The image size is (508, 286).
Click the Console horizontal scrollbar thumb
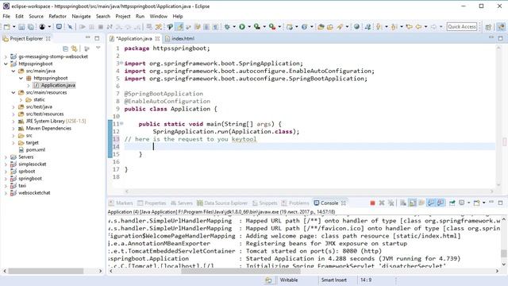point(241,271)
